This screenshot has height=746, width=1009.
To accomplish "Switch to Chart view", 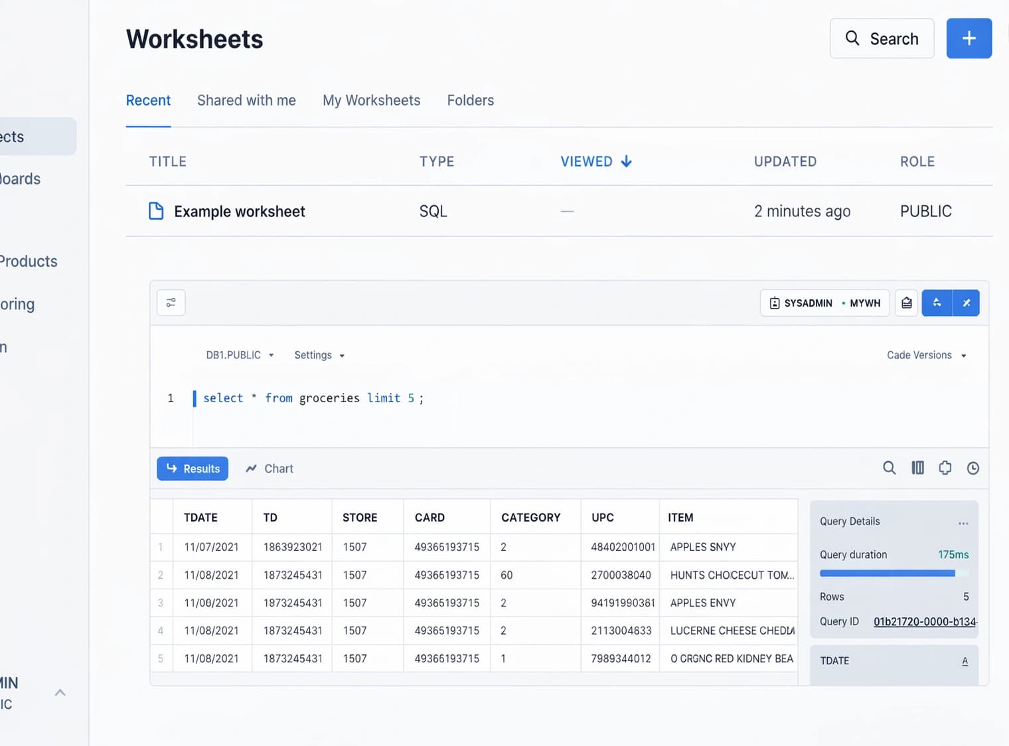I will (270, 469).
